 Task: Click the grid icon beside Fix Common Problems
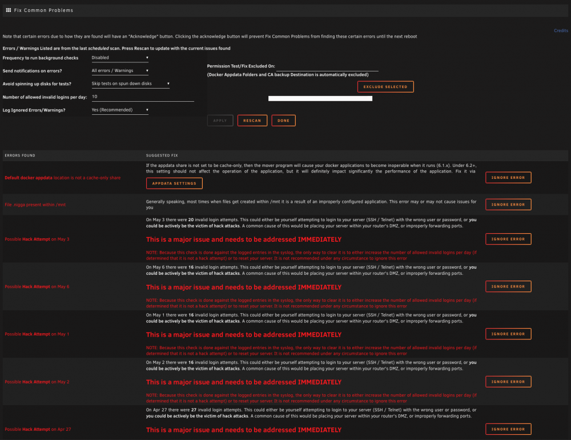(9, 10)
